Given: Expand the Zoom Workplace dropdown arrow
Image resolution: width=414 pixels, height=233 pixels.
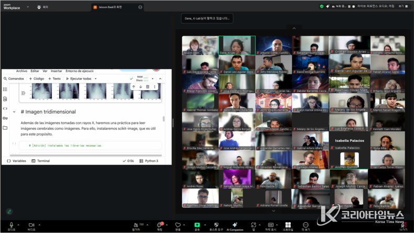Looking at the screenshot, I should coord(28,7).
